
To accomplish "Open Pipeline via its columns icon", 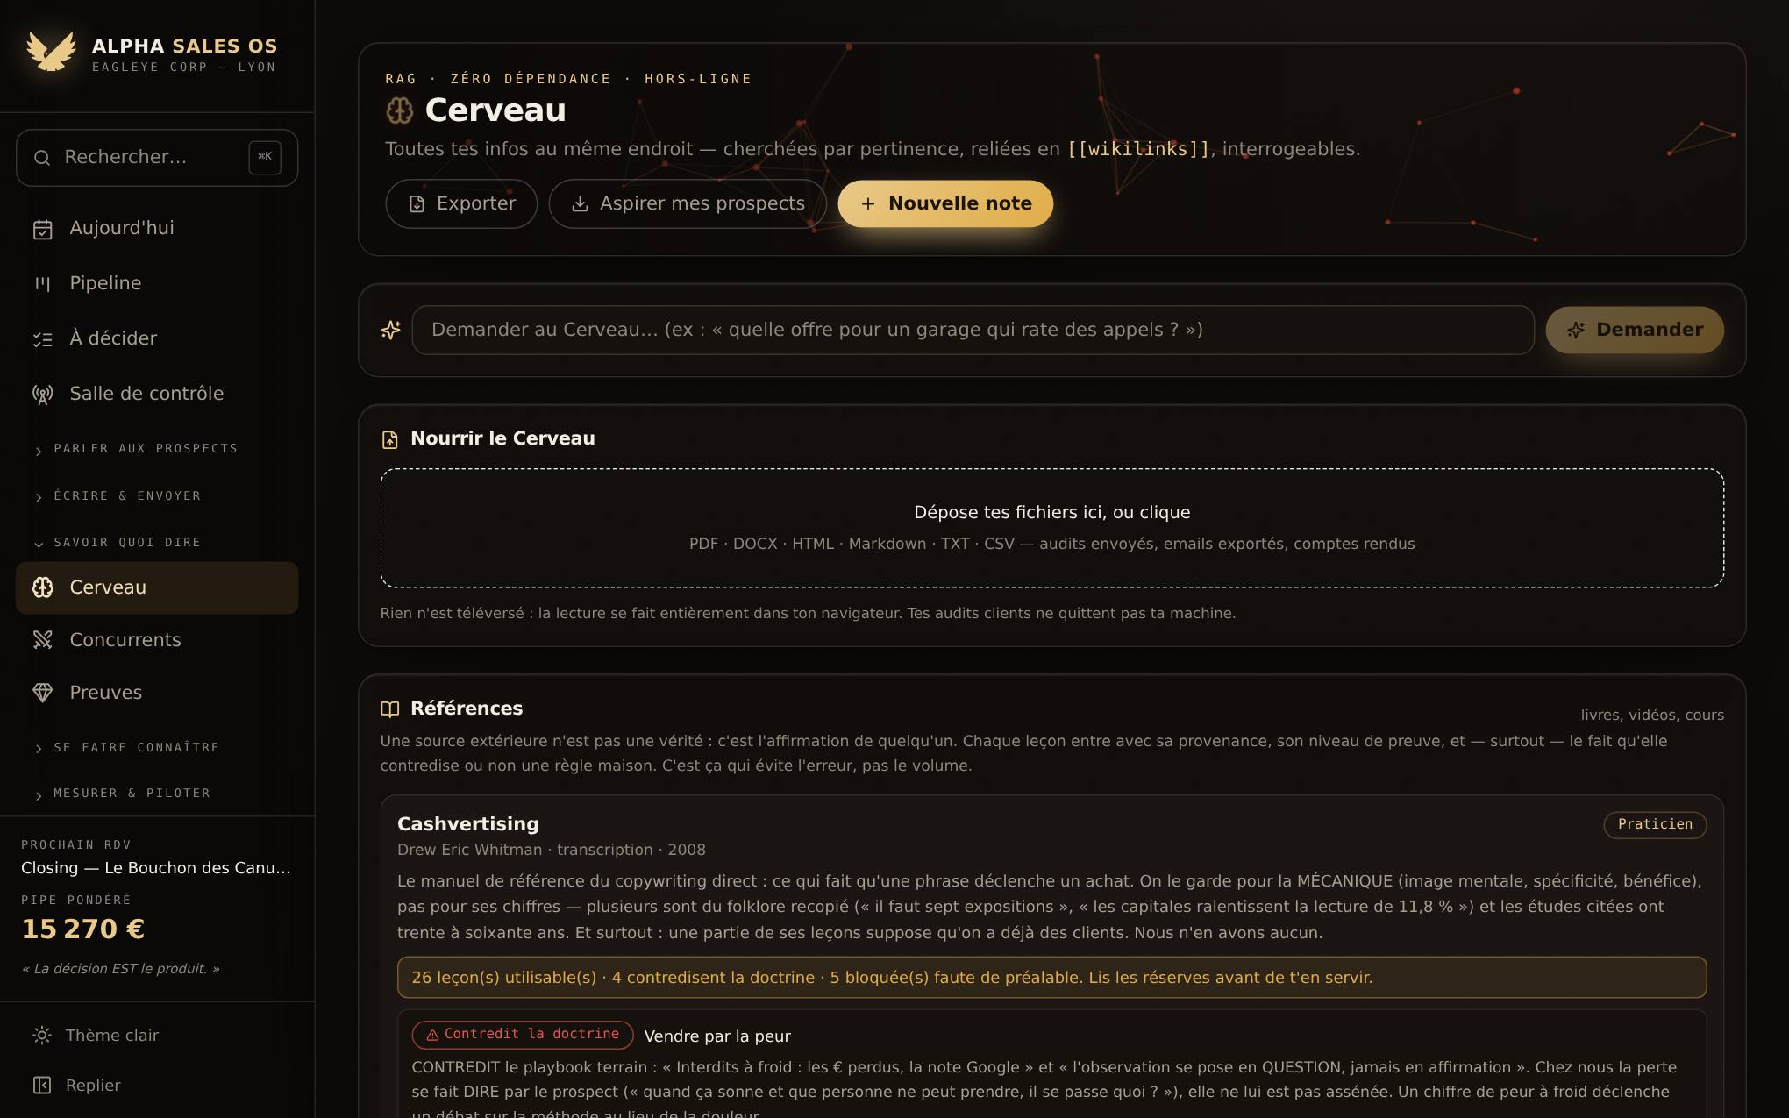I will click(43, 283).
